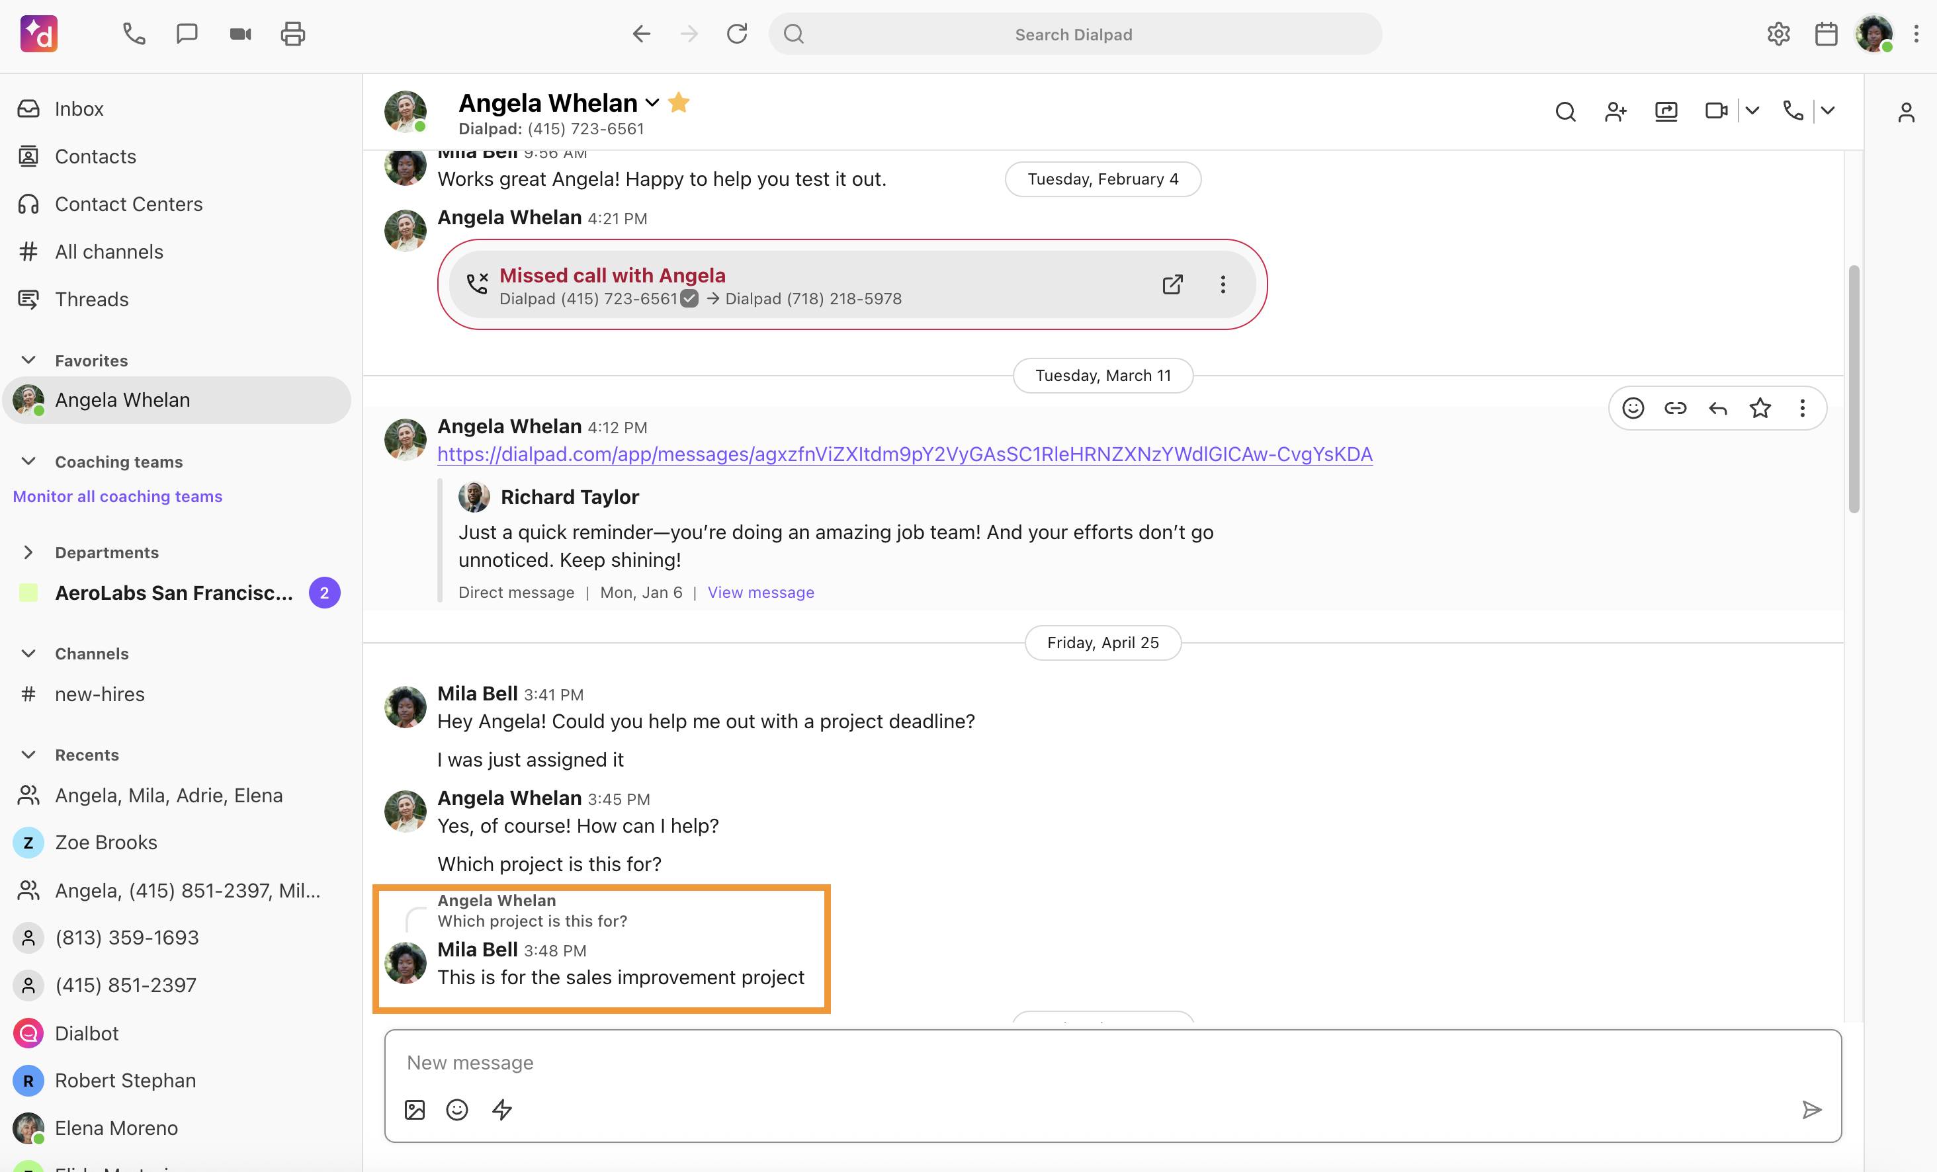Add emoji reaction to message

(x=1633, y=408)
